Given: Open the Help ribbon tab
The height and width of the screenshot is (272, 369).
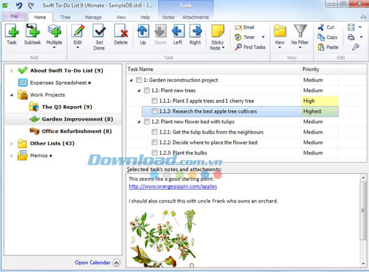Looking at the screenshot, I should [x=145, y=17].
